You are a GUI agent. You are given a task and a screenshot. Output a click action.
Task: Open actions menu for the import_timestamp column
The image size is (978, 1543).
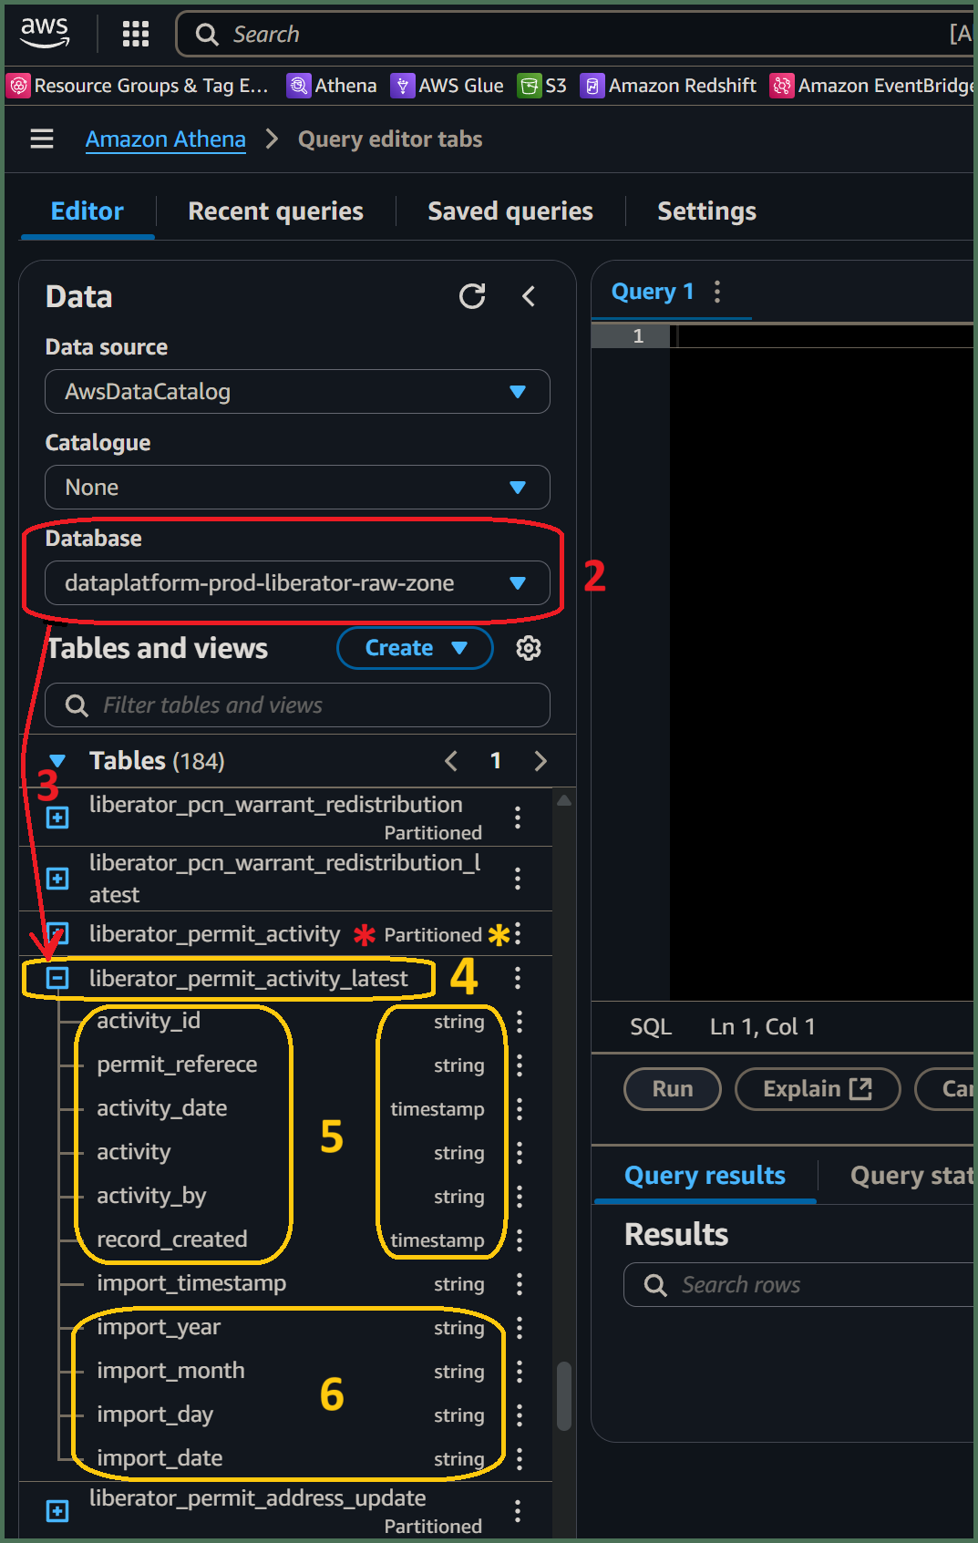click(x=520, y=1284)
